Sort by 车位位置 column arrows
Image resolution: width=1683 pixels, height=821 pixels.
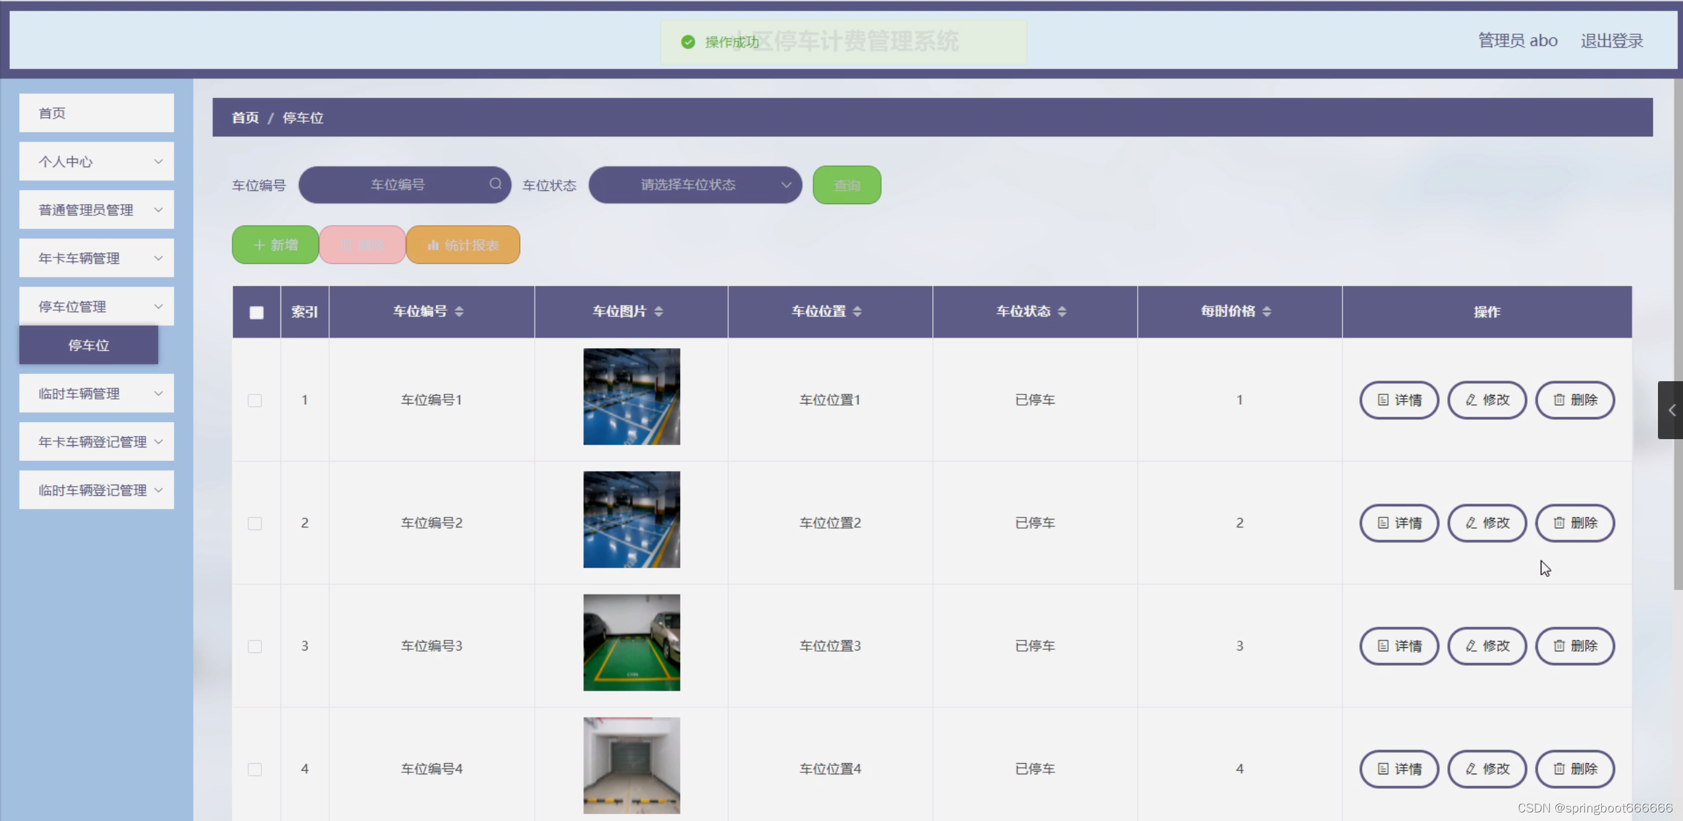(857, 311)
